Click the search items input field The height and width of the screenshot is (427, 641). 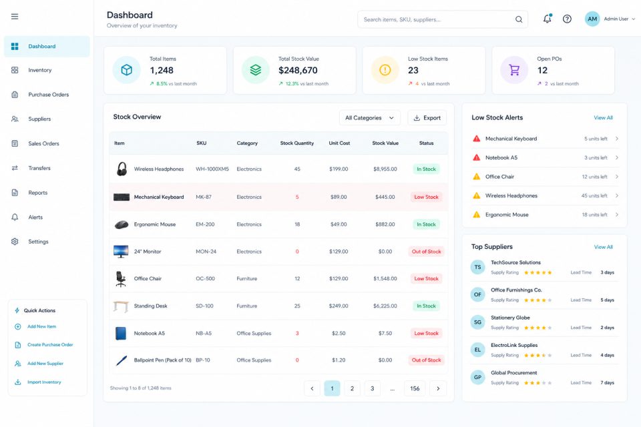pyautogui.click(x=442, y=19)
